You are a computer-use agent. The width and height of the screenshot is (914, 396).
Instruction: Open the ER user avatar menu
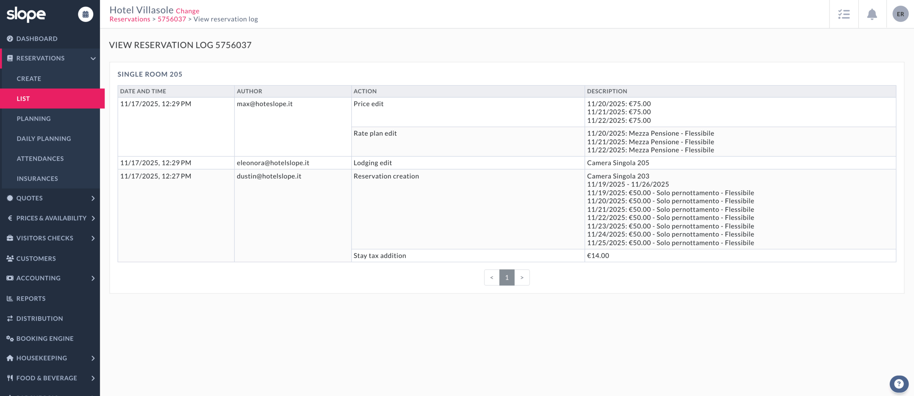(x=900, y=14)
